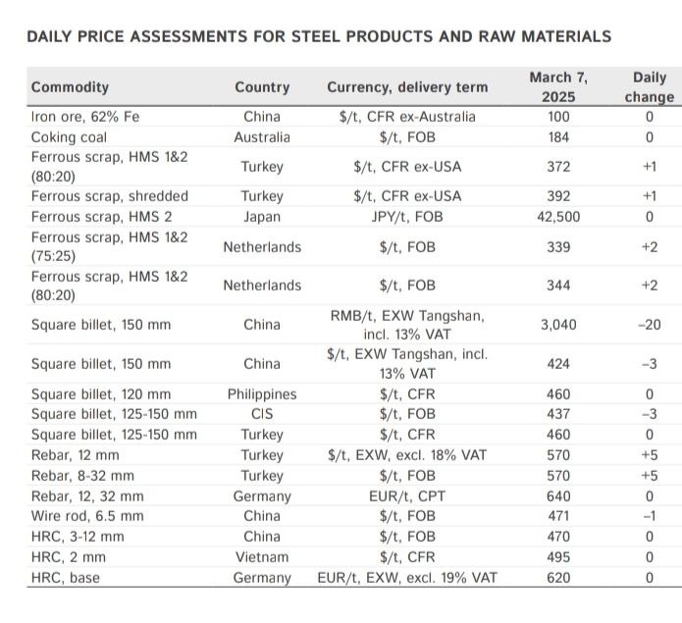
Task: Click the EUR/t, CPT delivery term cell
Action: point(407,496)
